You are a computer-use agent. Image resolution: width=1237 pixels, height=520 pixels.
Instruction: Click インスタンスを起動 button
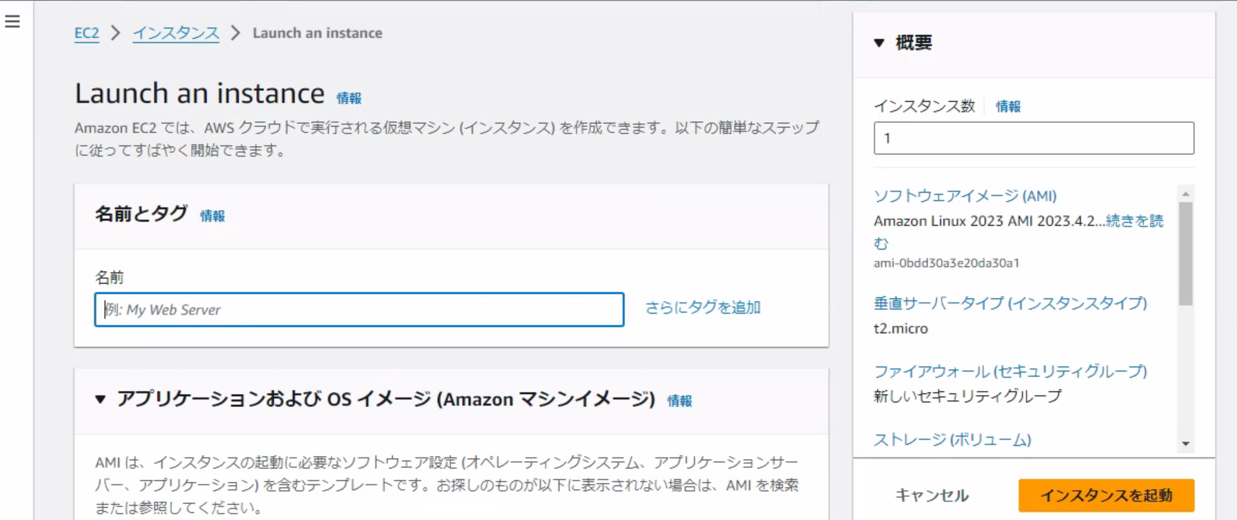pos(1106,495)
